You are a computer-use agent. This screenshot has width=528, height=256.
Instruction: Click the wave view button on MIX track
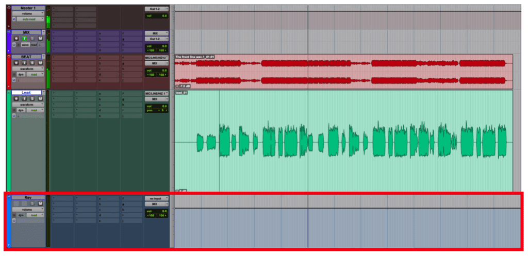[26, 45]
